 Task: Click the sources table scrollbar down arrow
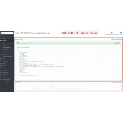pyautogui.click(x=120, y=88)
